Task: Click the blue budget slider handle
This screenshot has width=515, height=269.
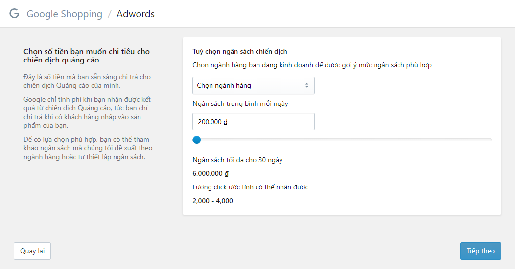Action: tap(197, 140)
